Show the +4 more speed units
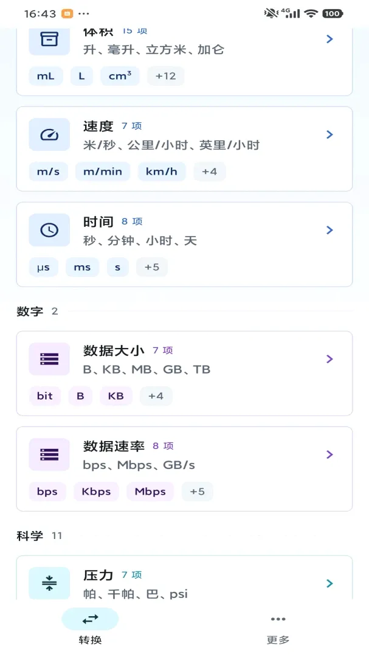Screen dimensions: 369x657 click(209, 172)
